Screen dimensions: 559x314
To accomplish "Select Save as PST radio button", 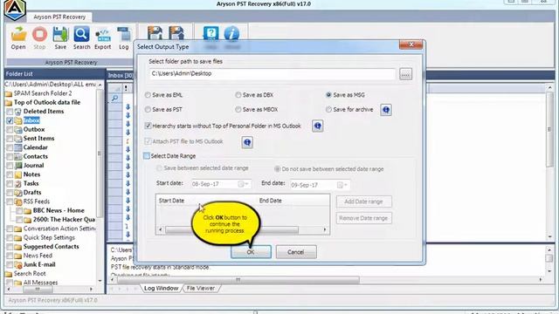I will (148, 110).
